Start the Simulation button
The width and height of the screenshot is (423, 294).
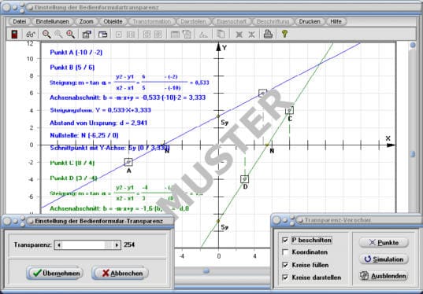point(384,259)
